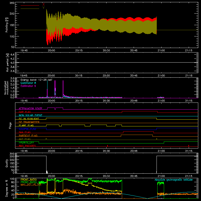Click the 'Degrees or %' axis title
201x201 pixels.
click(x=7, y=188)
